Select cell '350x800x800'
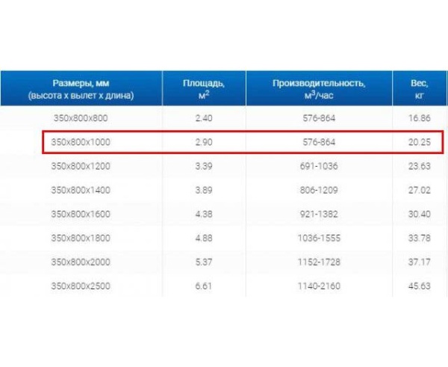This screenshot has height=367, width=448. (x=81, y=118)
